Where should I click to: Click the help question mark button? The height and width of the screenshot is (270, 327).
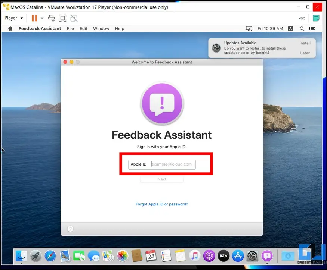click(x=70, y=229)
